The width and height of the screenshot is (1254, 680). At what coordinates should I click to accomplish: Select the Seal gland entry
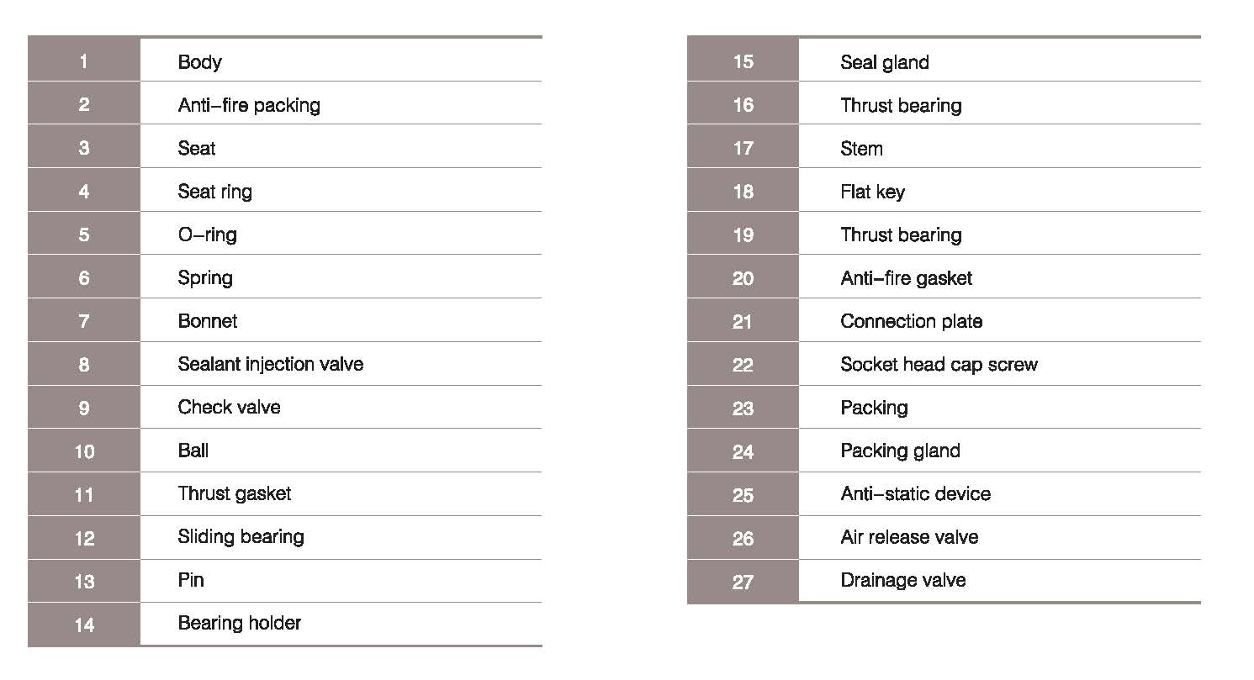coord(884,62)
